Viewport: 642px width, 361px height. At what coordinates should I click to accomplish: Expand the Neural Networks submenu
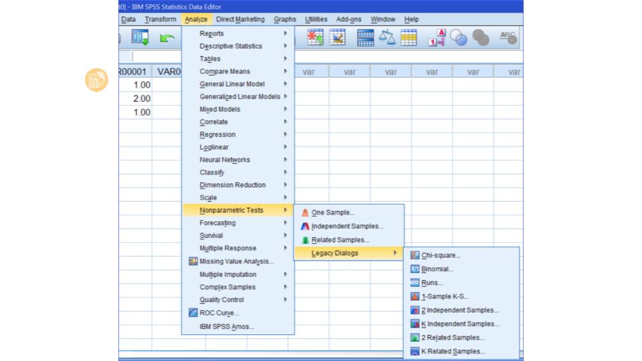pos(238,160)
